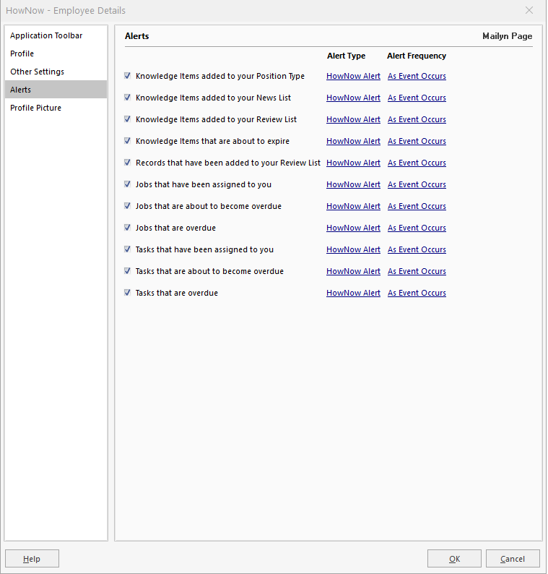Toggle Tasks that have been assigned to you checkbox
The width and height of the screenshot is (548, 574).
coord(127,249)
